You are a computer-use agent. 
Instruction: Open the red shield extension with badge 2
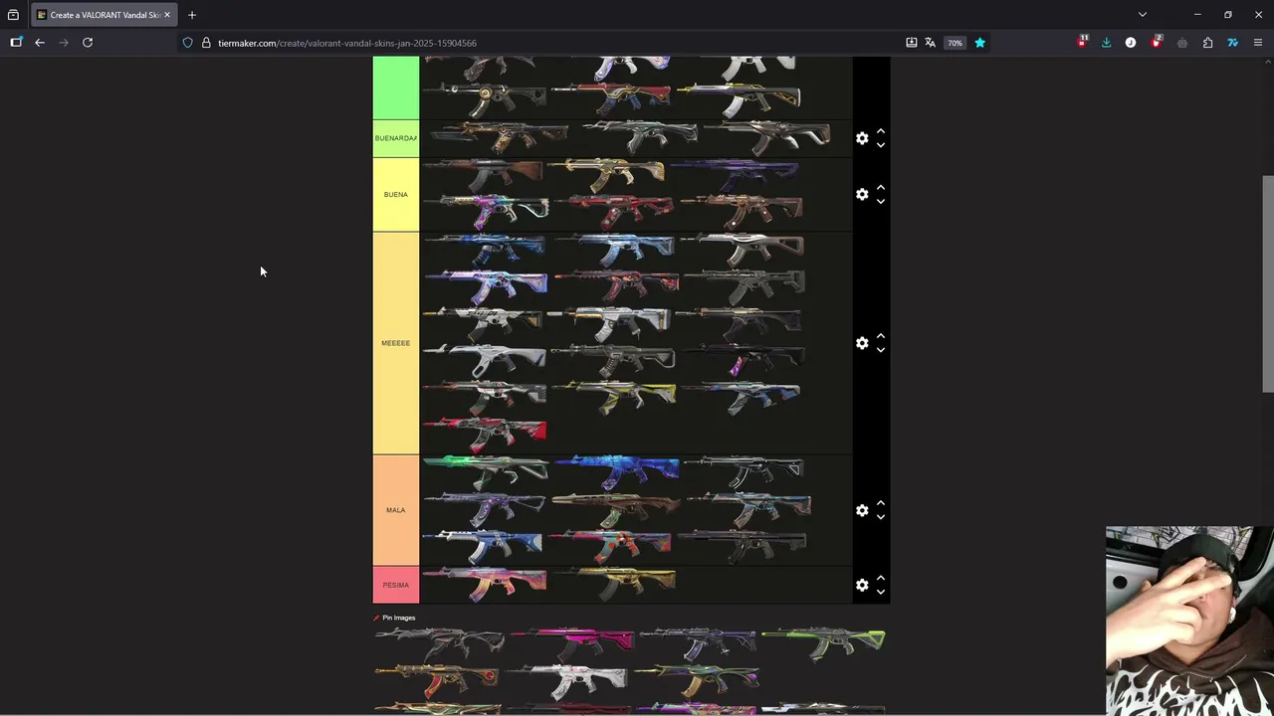click(1157, 42)
